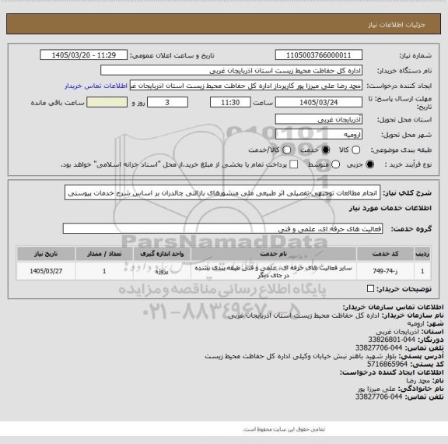The image size is (448, 444).
Task: Click the واحد اندازه گیری column header
Action: pos(162,253)
